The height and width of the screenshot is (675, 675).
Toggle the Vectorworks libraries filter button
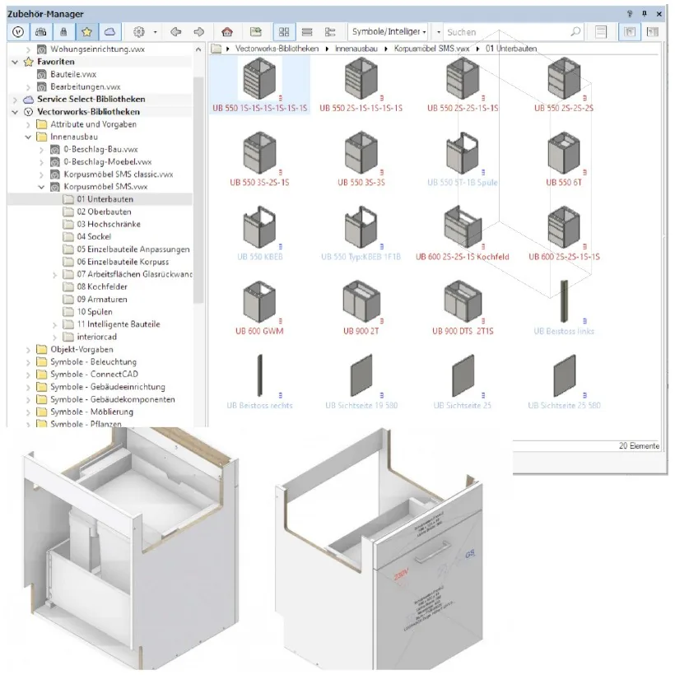click(18, 32)
